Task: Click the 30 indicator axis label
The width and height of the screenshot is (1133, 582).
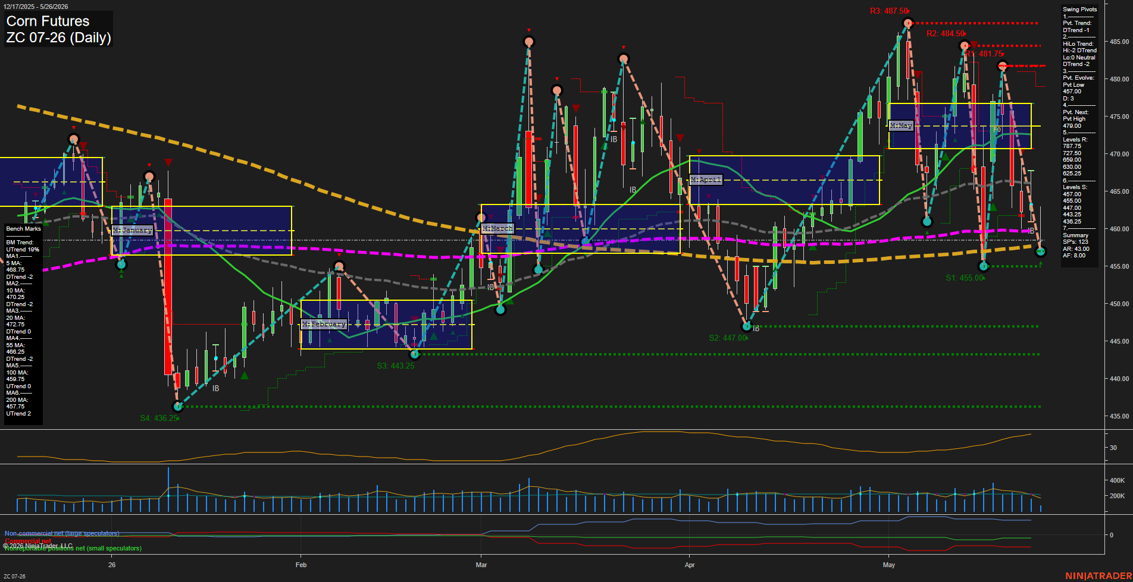Action: pyautogui.click(x=1113, y=448)
